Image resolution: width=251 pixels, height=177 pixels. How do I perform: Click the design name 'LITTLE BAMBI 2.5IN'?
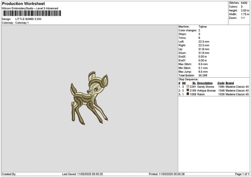pos(28,19)
